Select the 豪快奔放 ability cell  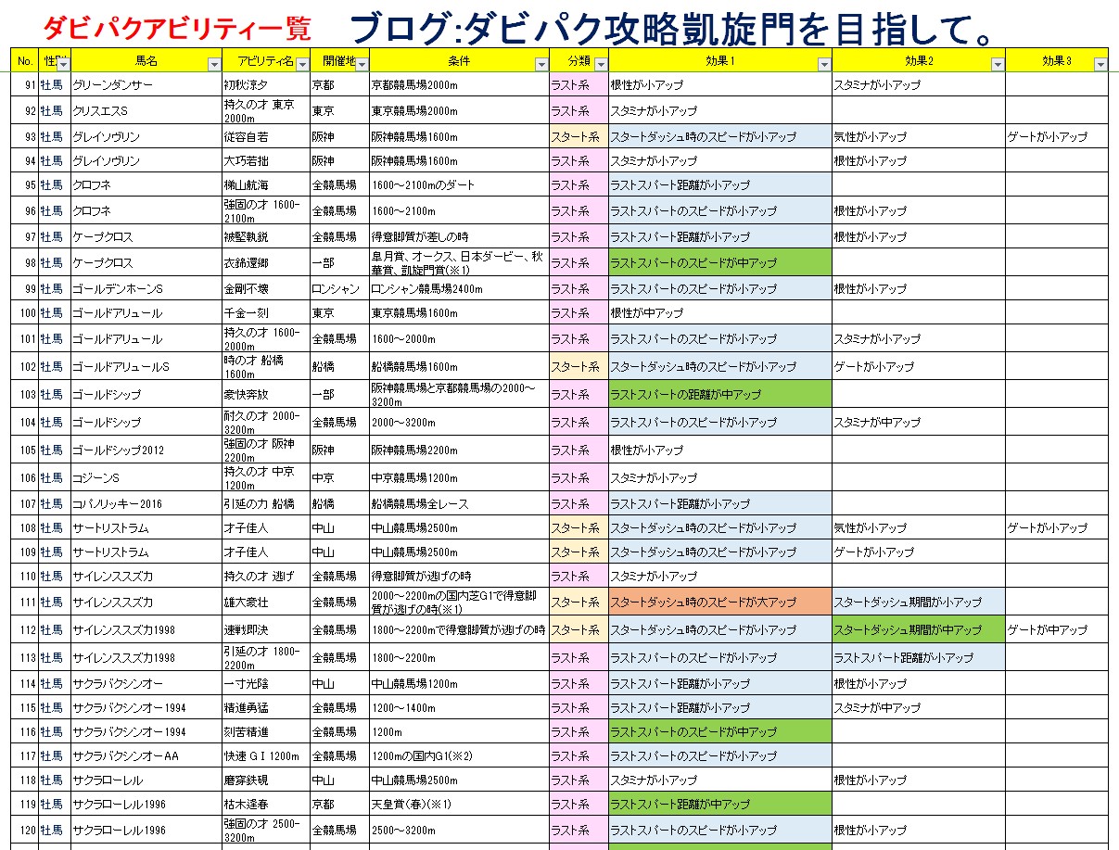pyautogui.click(x=266, y=394)
